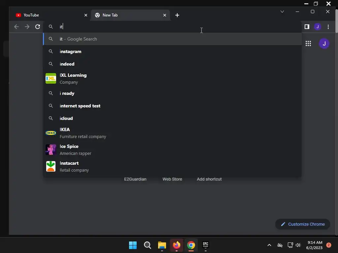Choose the icloud suggestion

coord(172,118)
